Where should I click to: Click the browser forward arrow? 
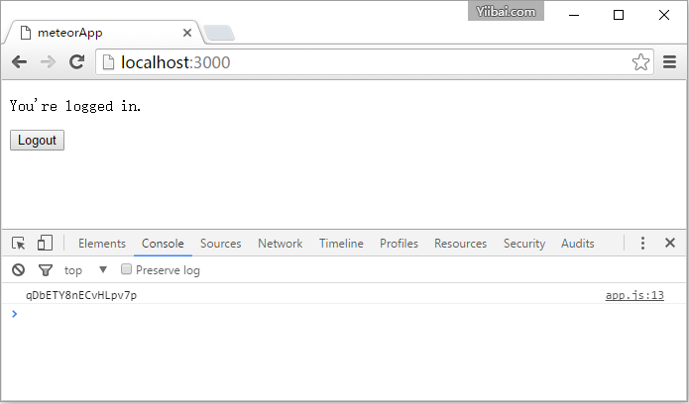tap(48, 62)
